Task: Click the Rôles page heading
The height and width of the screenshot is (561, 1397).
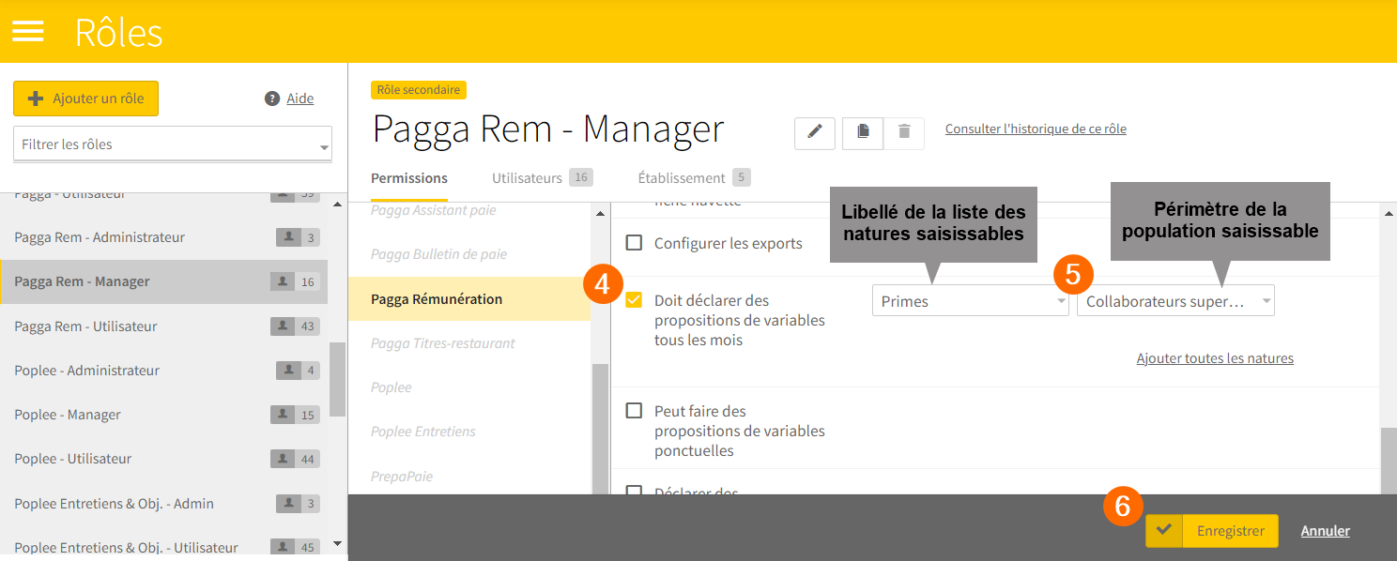Action: (x=119, y=33)
